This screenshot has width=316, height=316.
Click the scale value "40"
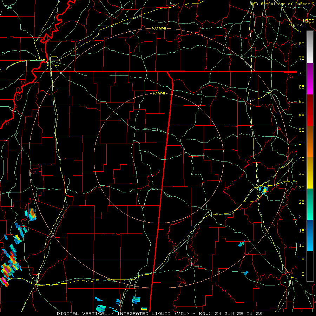tap(302, 159)
